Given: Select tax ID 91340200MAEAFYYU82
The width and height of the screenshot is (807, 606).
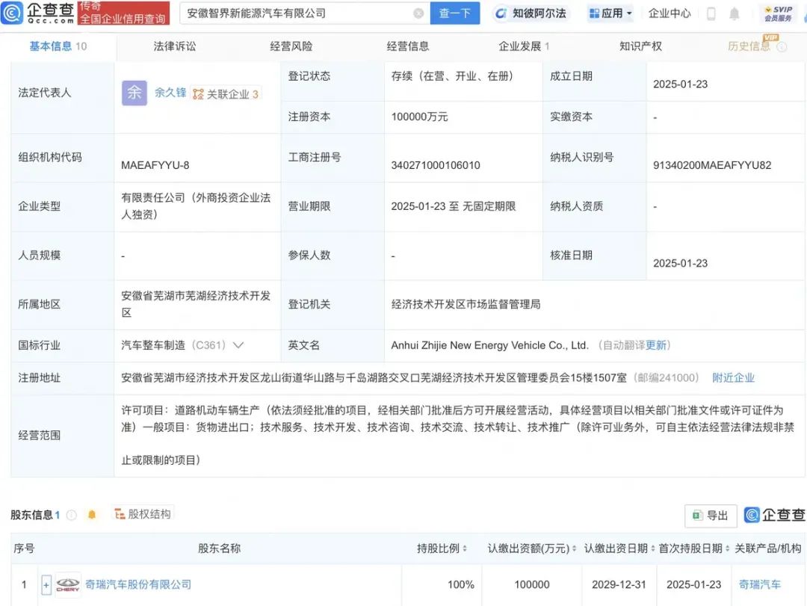Looking at the screenshot, I should tap(712, 165).
